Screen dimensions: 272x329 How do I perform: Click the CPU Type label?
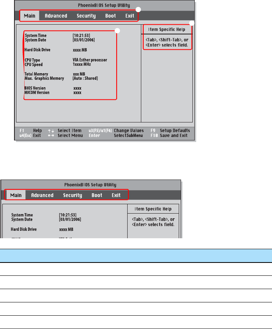32,60
